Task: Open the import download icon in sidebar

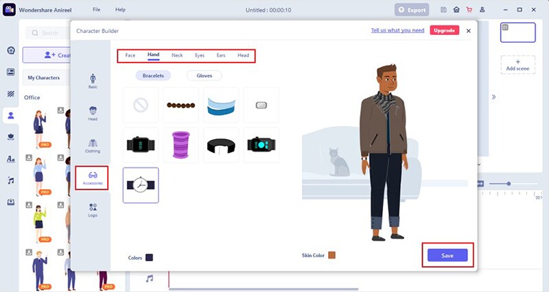Action: tap(11, 202)
